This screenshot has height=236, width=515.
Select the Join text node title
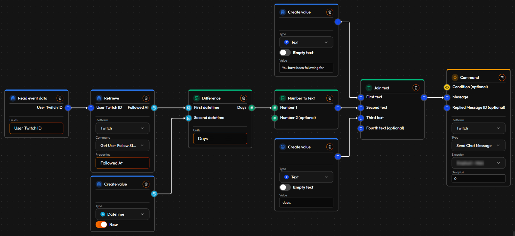pyautogui.click(x=381, y=88)
